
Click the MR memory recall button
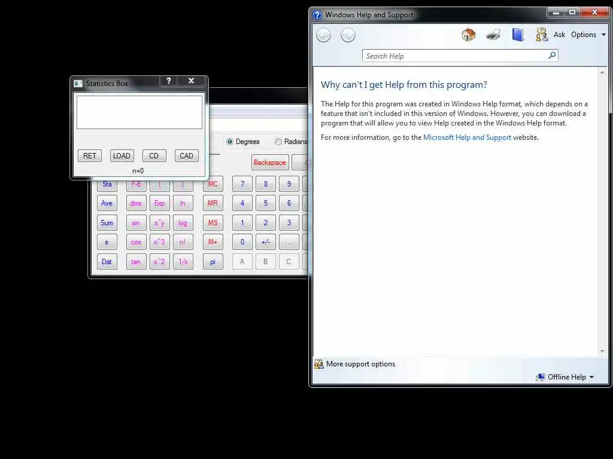tap(213, 203)
